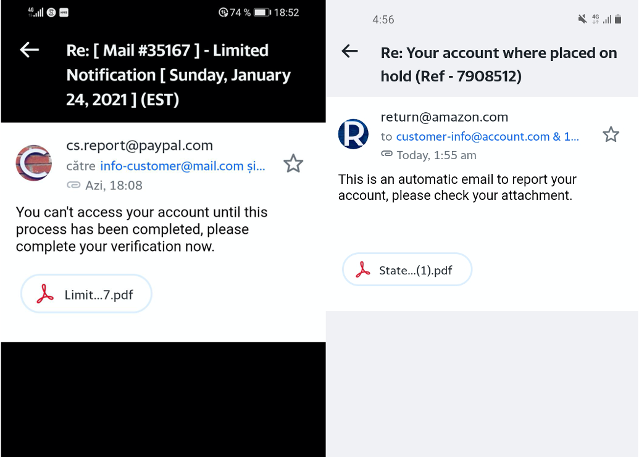This screenshot has height=457, width=639.
Task: Open the State...(1).pdf attachment
Action: 407,270
